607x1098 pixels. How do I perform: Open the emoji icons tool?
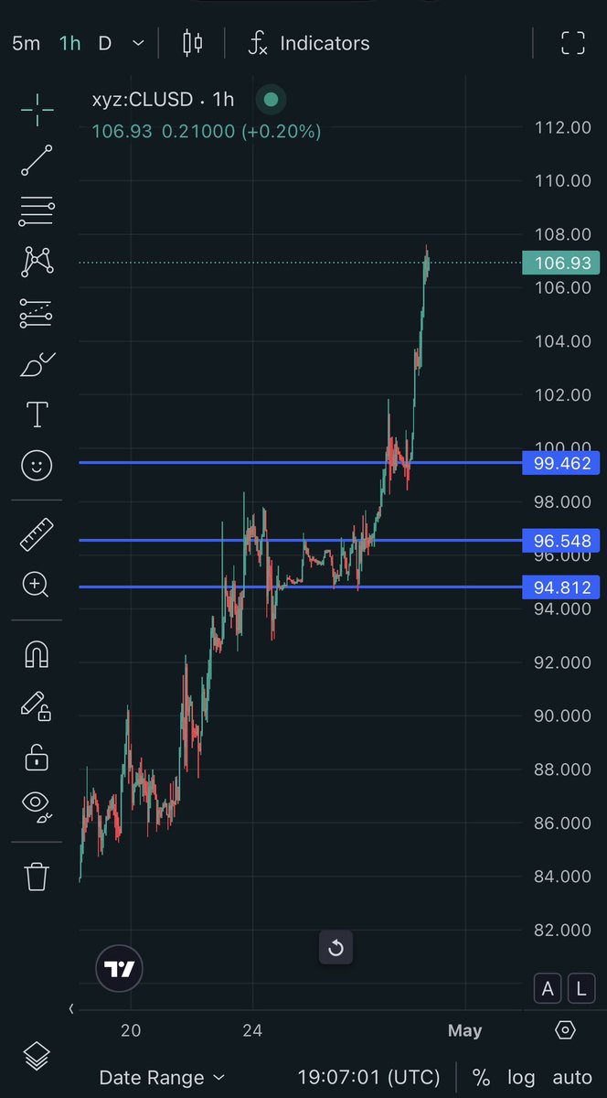[x=37, y=466]
